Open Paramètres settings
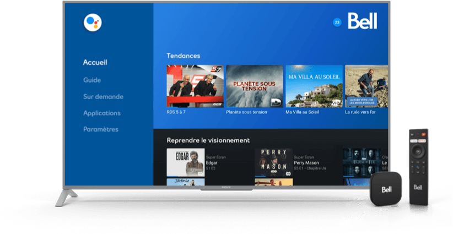Viewport: 453px width, 234px height. coord(101,129)
